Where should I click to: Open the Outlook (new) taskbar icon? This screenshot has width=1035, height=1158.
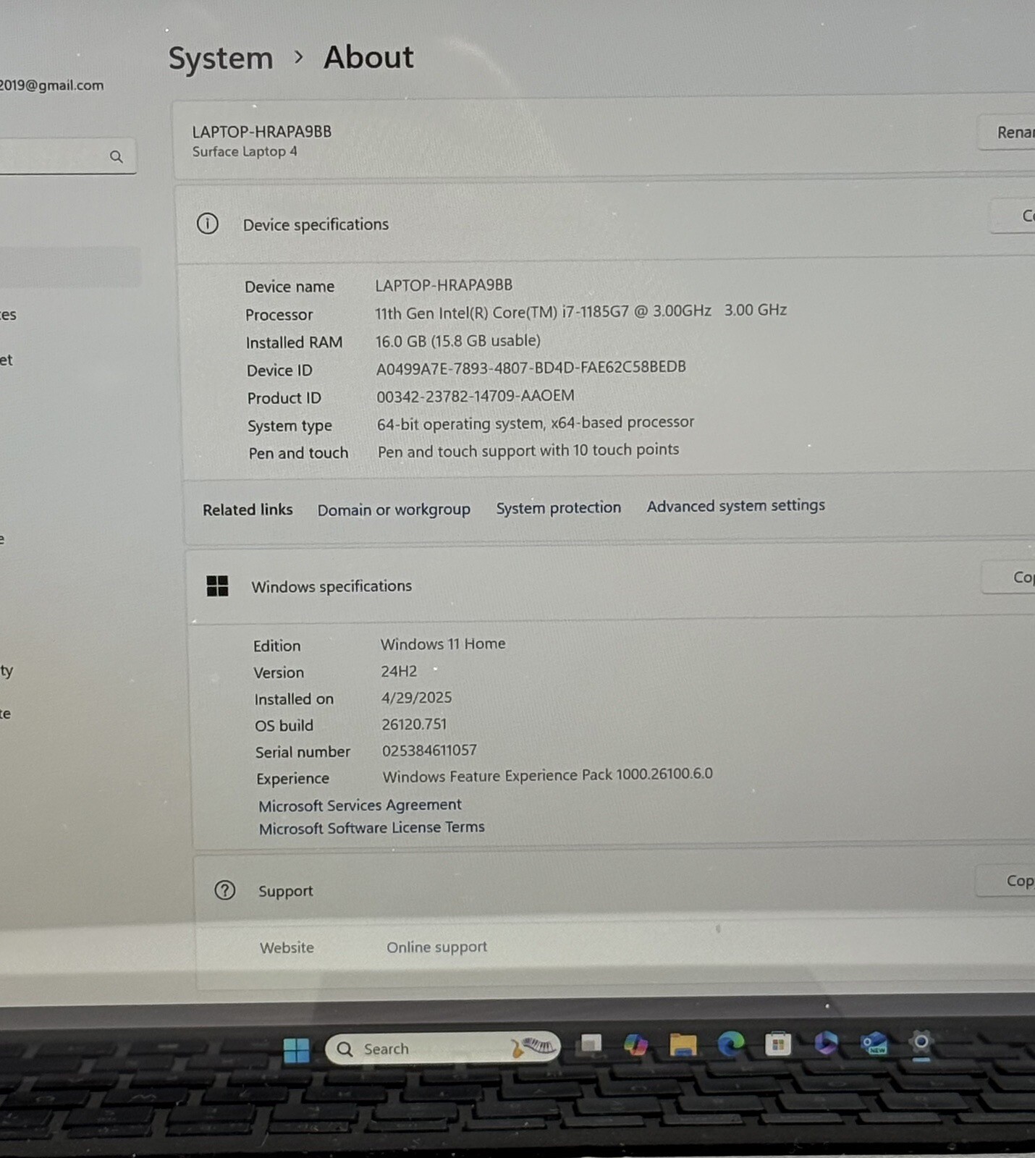click(874, 1044)
